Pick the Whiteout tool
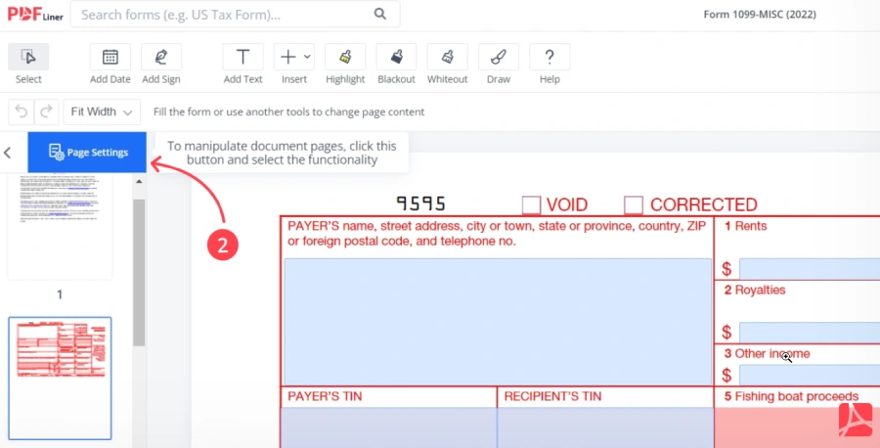This screenshot has height=448, width=880. point(447,64)
